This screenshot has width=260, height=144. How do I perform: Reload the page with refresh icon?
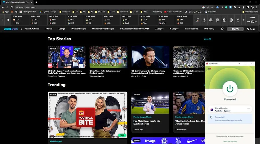click(x=12, y=7)
